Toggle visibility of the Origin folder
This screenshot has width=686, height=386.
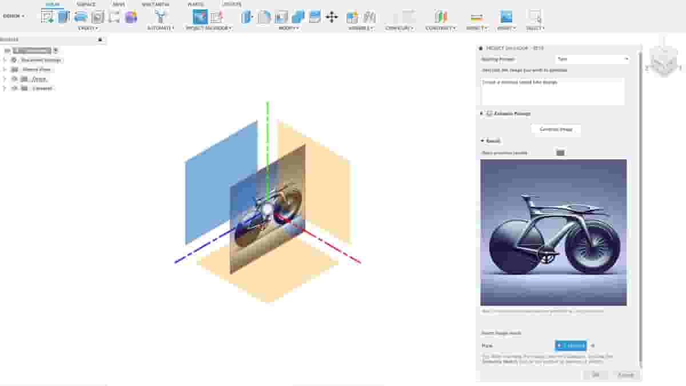pos(14,79)
